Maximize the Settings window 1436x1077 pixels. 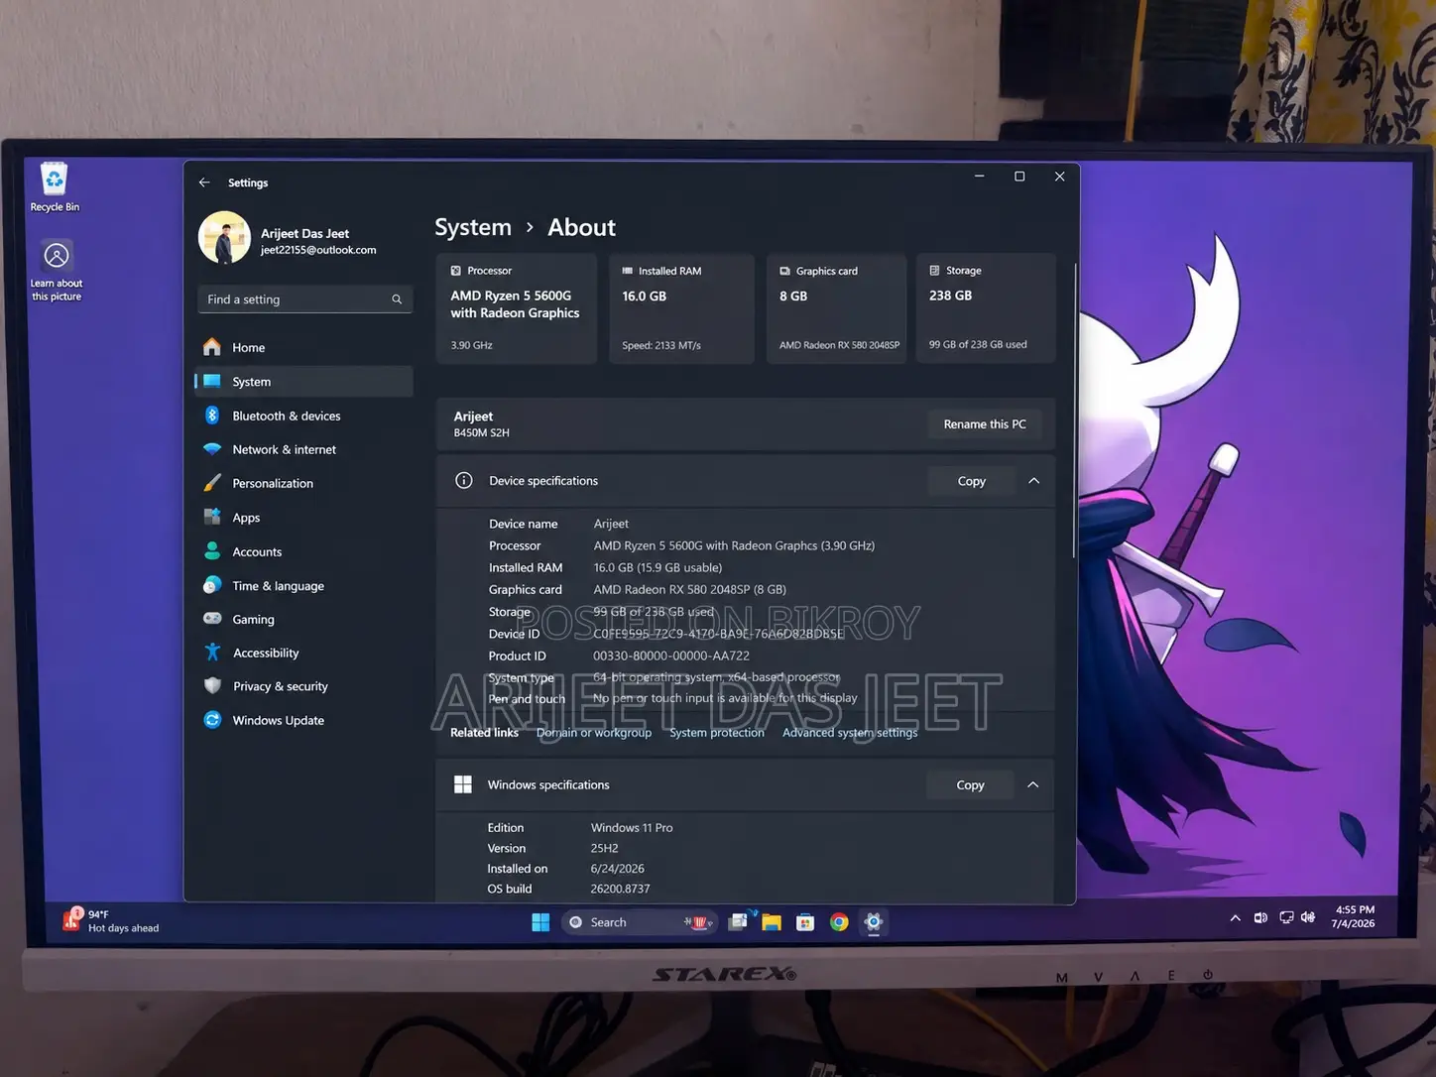click(1019, 177)
